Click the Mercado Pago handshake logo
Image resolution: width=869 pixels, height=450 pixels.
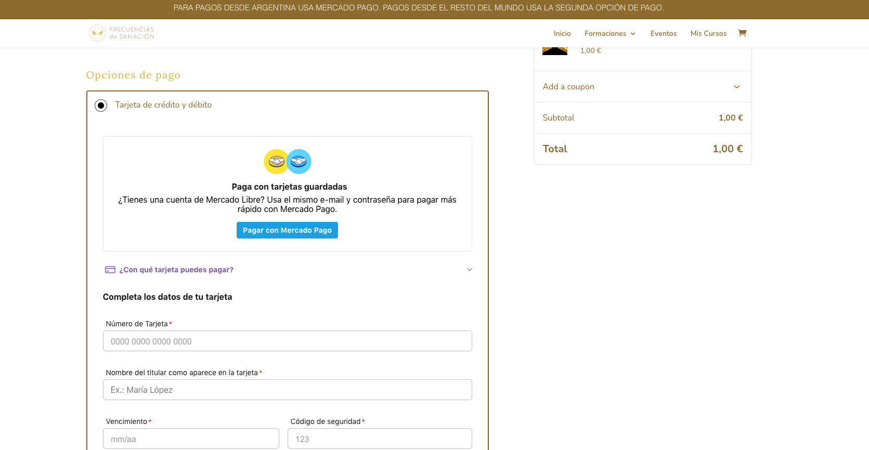tap(288, 162)
